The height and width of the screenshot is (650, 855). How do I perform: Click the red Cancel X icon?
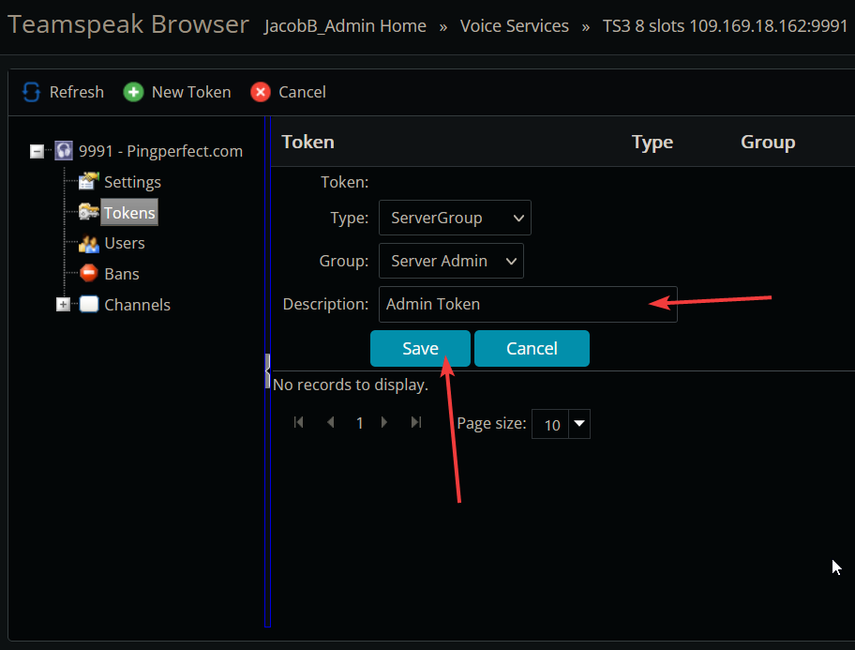click(261, 92)
